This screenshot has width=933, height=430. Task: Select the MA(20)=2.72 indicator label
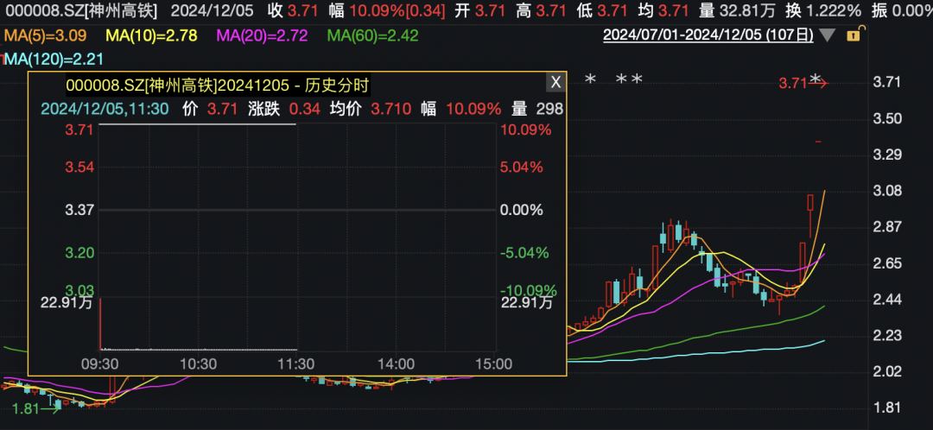click(262, 35)
